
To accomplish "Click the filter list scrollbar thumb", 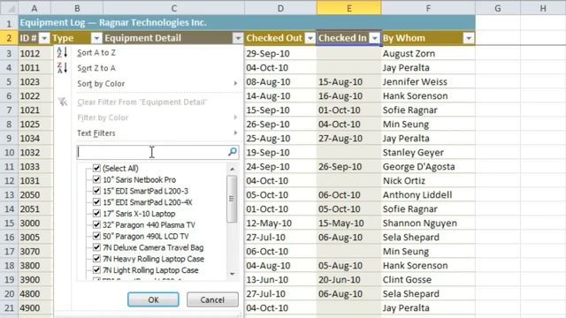I will [x=232, y=199].
